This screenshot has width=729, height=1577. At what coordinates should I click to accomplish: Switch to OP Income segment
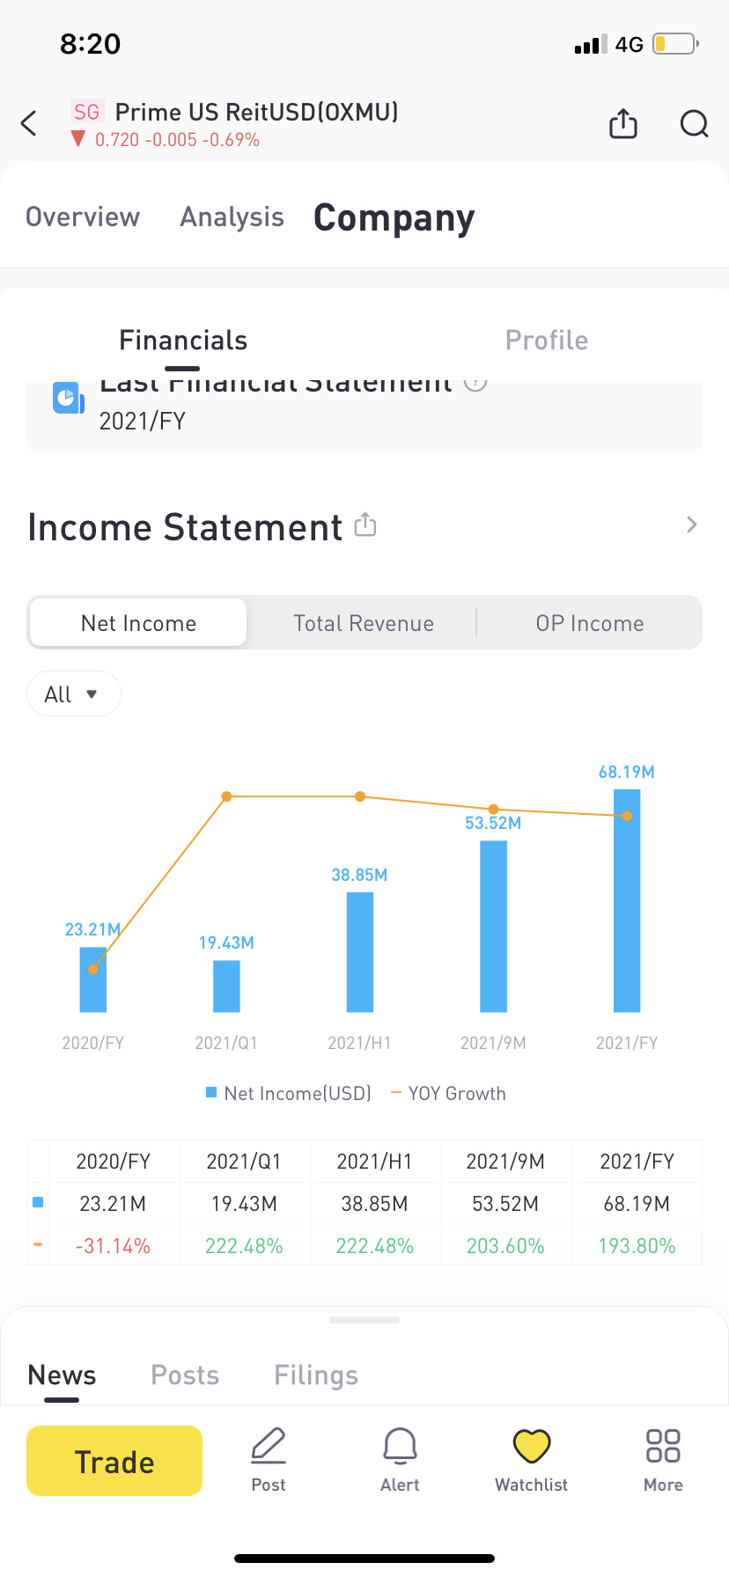pos(590,623)
